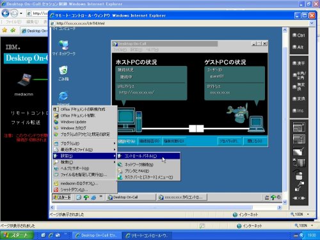Viewport: 320px width, 240px height.
Task: Open the 100% zoom dropdown in the remote control window
Action: (308, 214)
